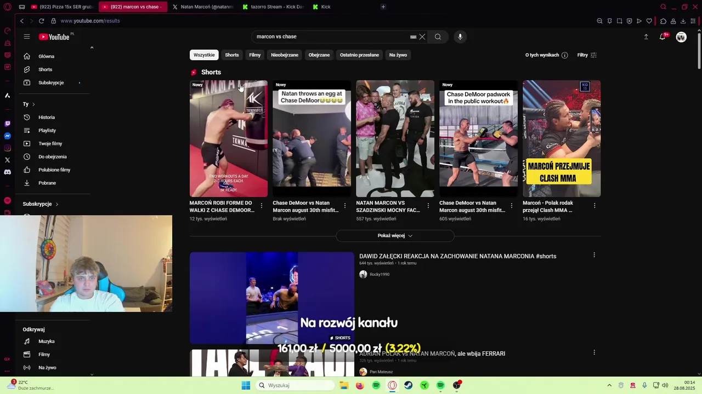Expand the 'Subskrypcje' sidebar section
The image size is (702, 394).
pyautogui.click(x=41, y=204)
